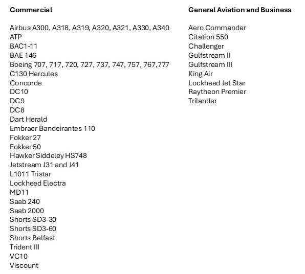Click the C130 Hercules text
This screenshot has width=305, height=274.
click(34, 74)
